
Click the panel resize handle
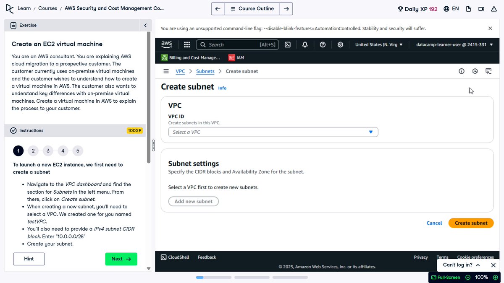pyautogui.click(x=153, y=145)
